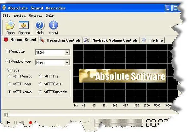Viewport: 188px width, 132px height.
Task: Stop playback with the stop square
Action: 23,123
